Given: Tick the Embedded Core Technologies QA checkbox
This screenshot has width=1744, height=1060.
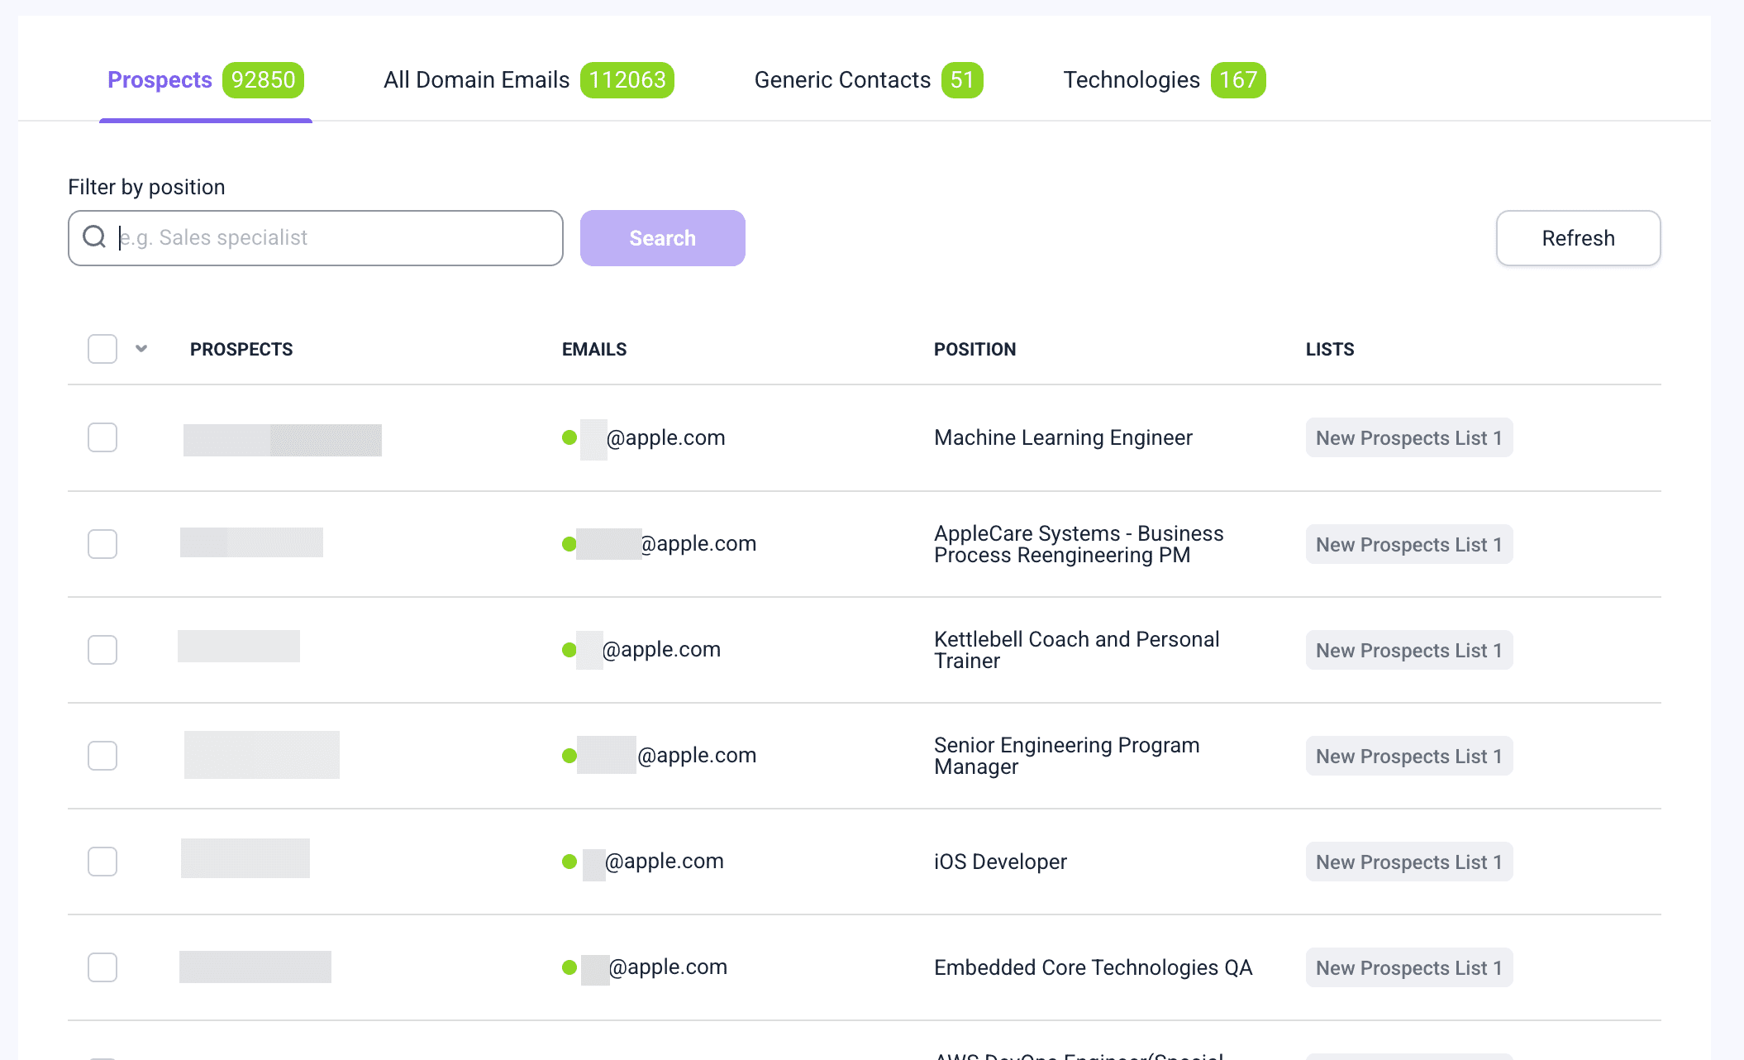Looking at the screenshot, I should pos(102,967).
